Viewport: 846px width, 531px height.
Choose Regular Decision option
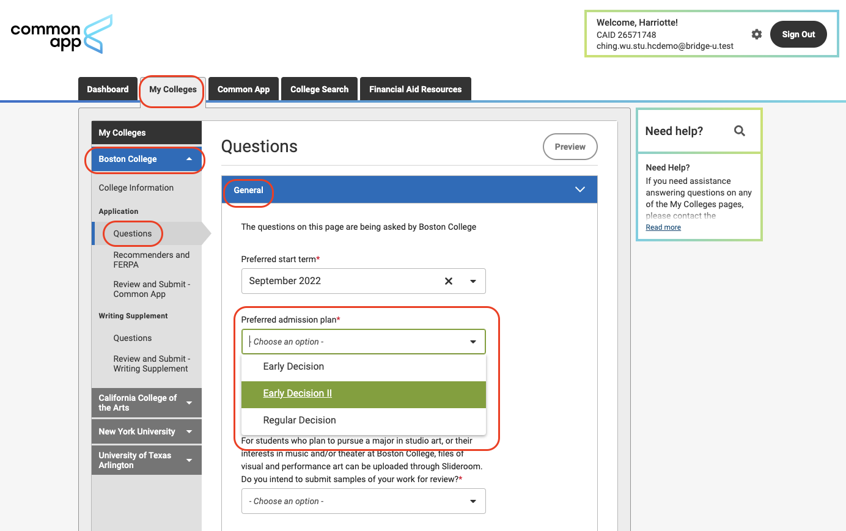(364, 420)
